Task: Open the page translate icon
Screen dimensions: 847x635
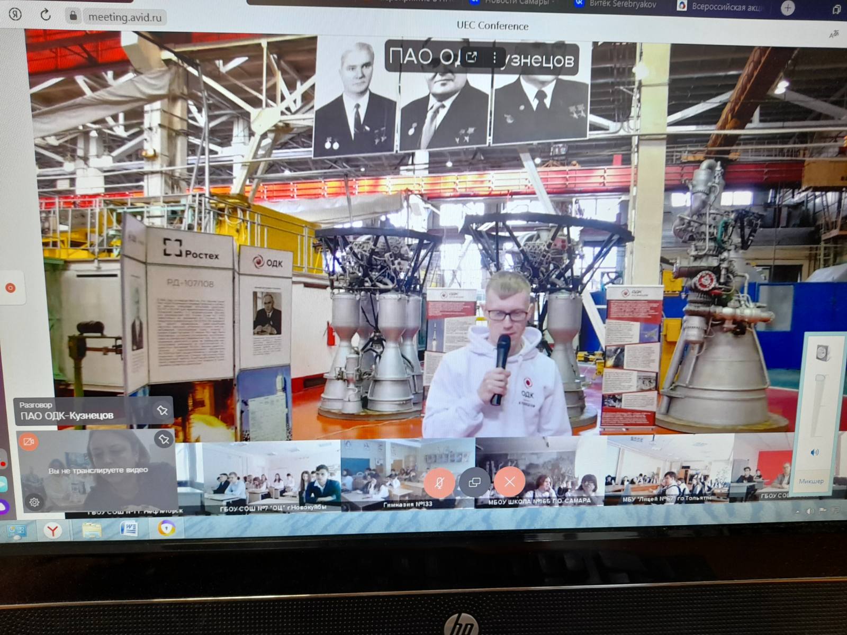Action: [834, 34]
